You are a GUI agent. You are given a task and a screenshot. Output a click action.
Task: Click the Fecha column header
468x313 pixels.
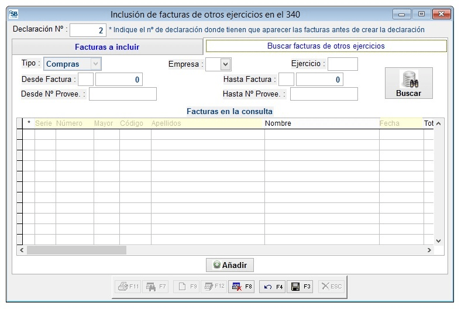(401, 123)
